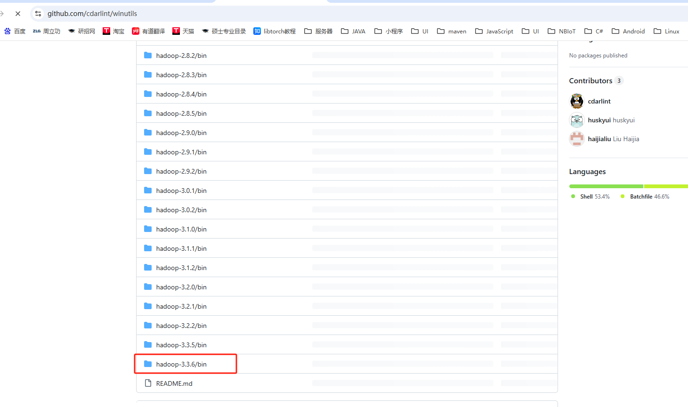Click folder icon beside hadoop-3.1.1/bin
This screenshot has width=688, height=407.
(148, 248)
